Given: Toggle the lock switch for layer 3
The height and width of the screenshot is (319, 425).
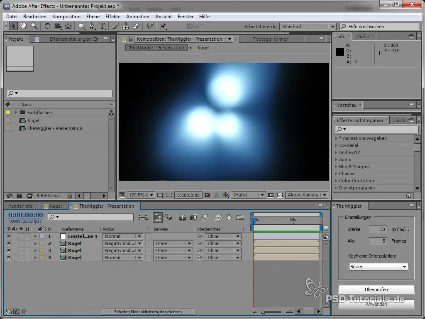Looking at the screenshot, I should (x=27, y=250).
